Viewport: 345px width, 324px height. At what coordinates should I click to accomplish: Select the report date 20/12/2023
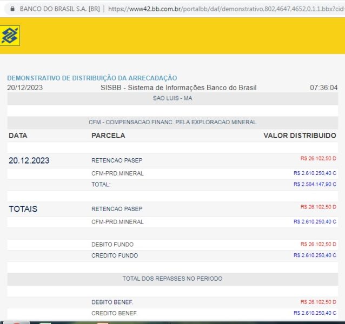click(25, 87)
